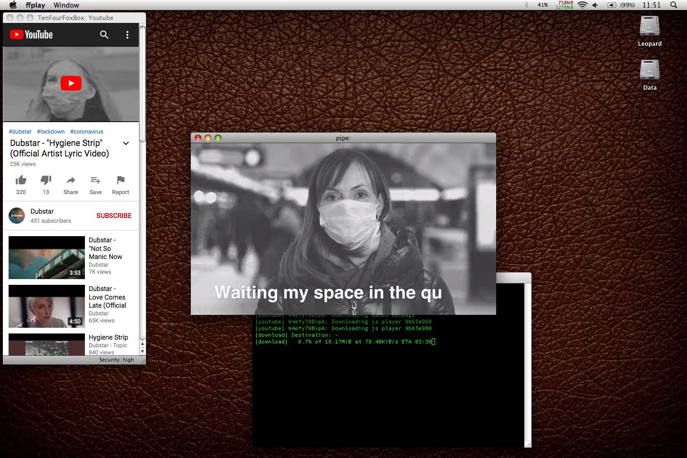Click the scrollbar down arrow in YouTube window
The image size is (687, 458).
coord(142,351)
